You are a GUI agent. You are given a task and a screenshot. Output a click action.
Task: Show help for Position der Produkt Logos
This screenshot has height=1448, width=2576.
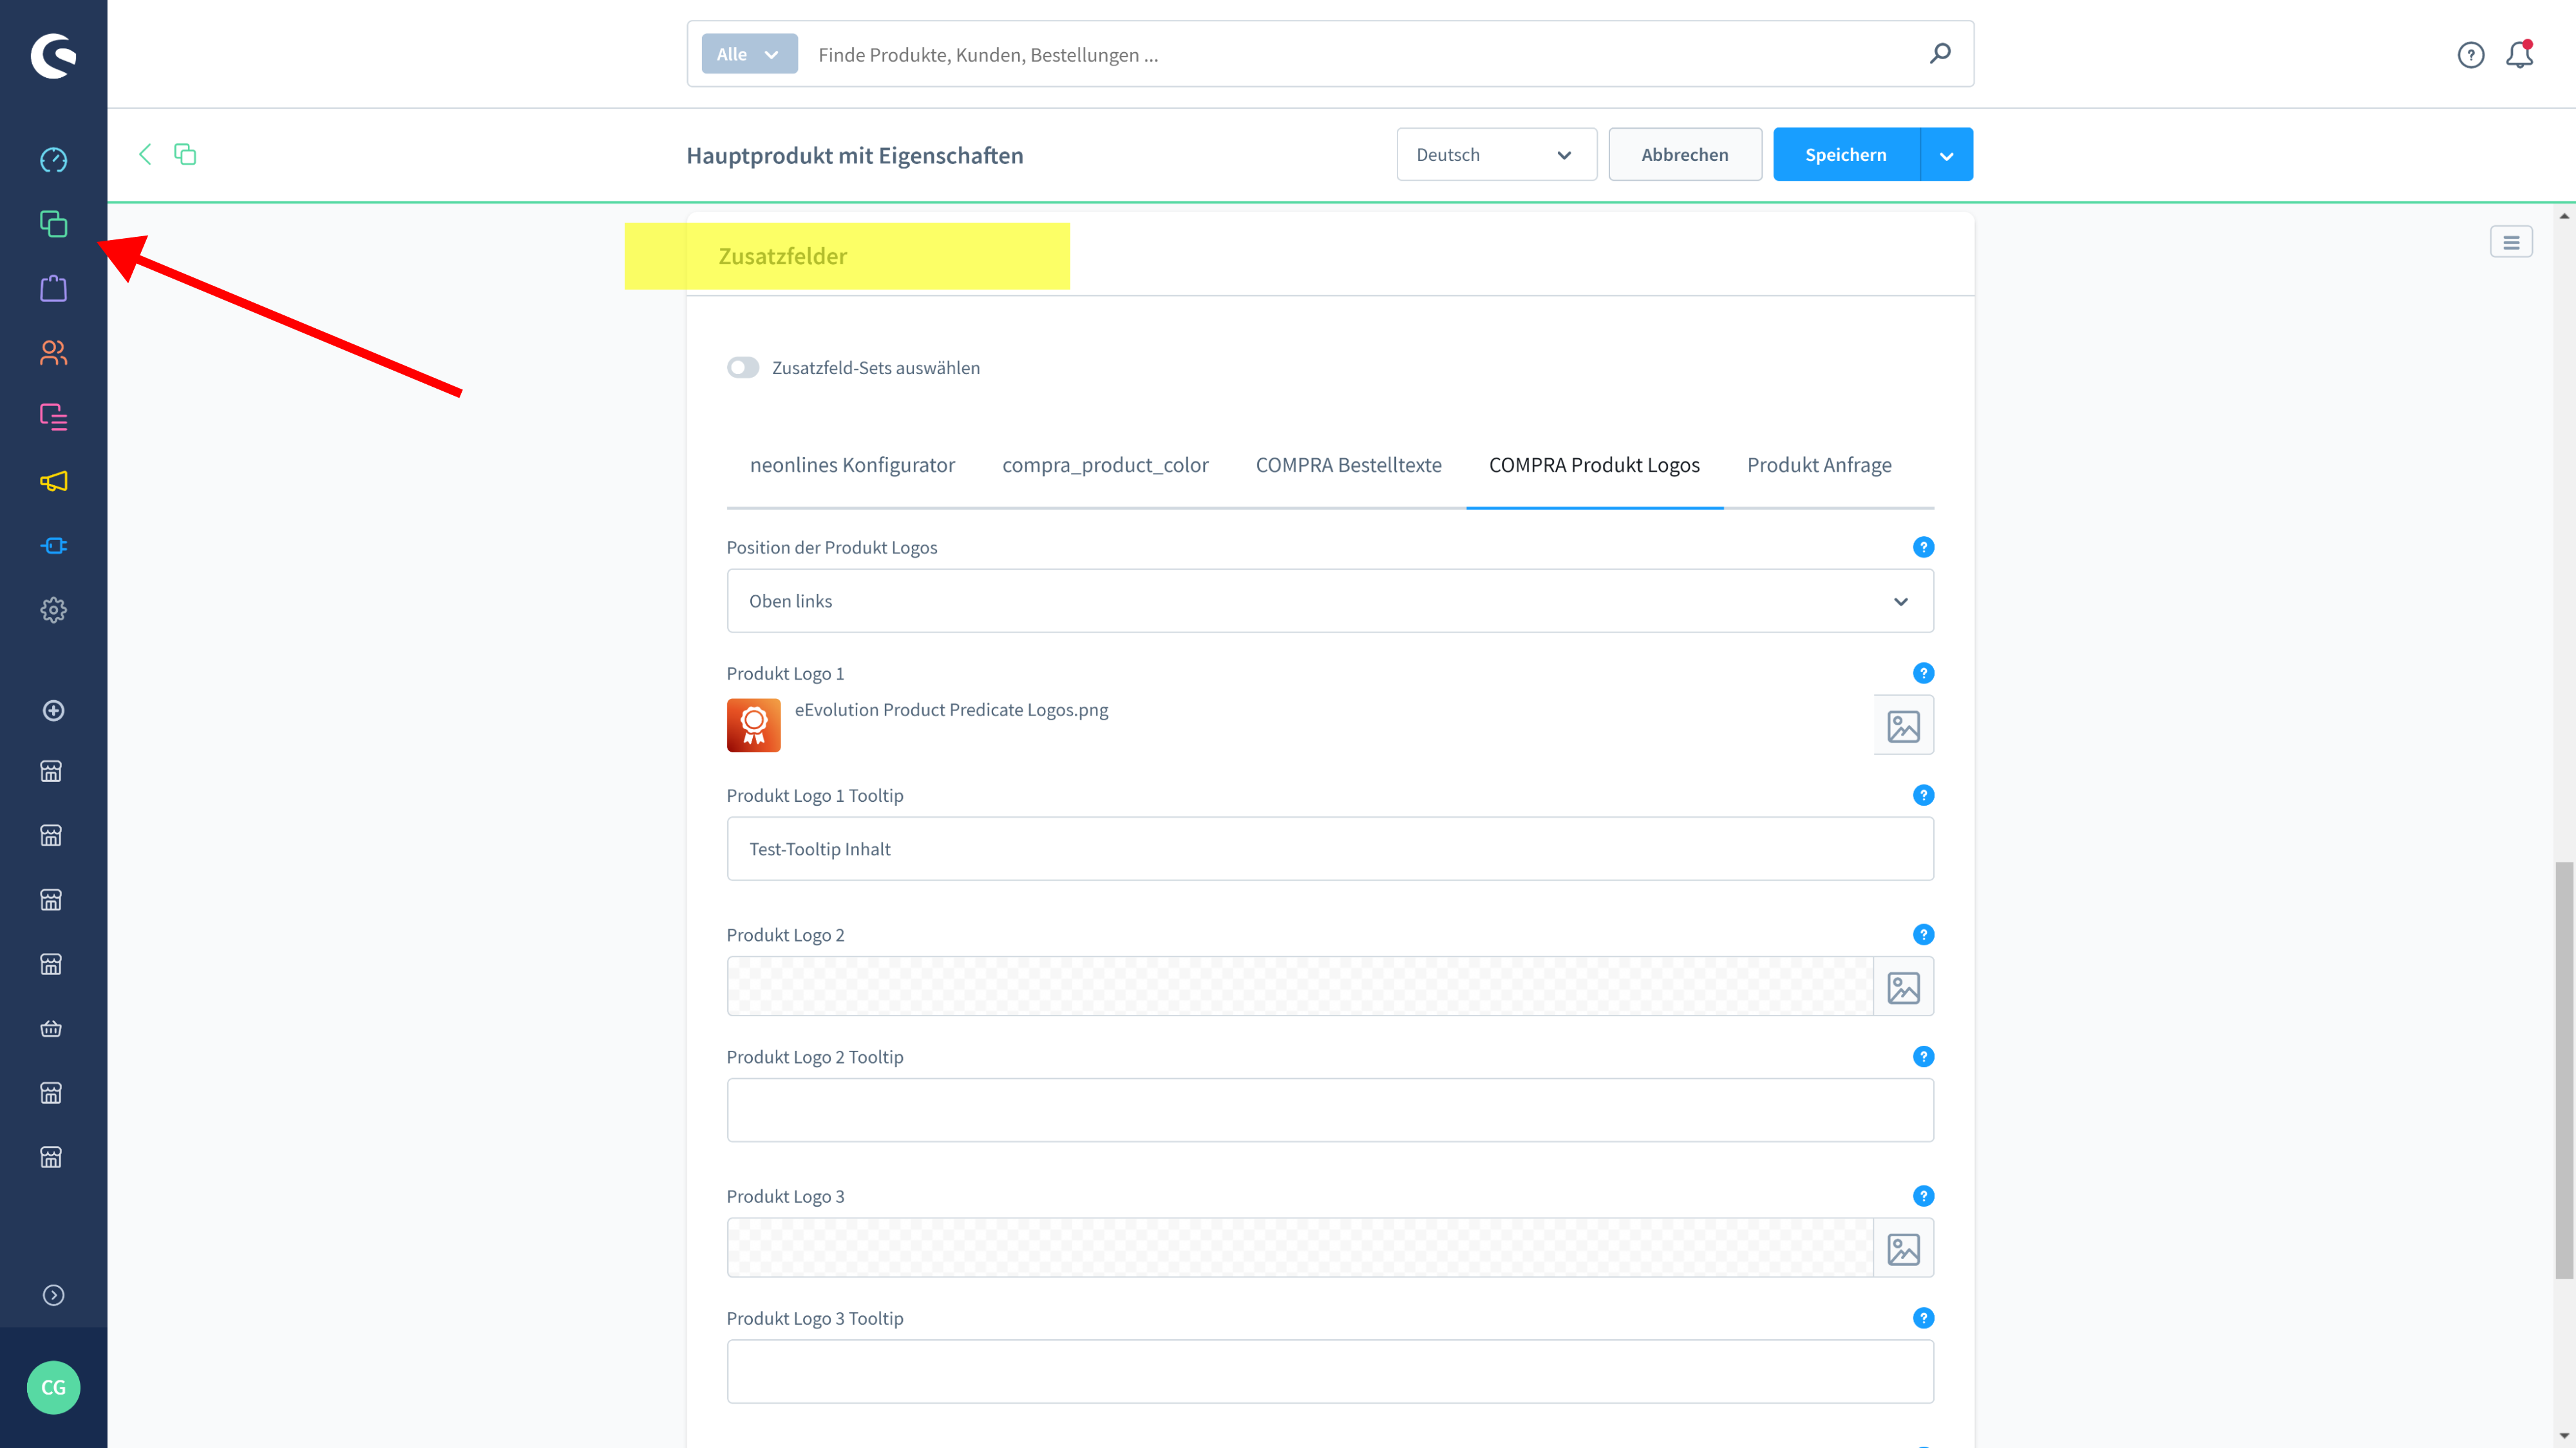tap(1923, 546)
